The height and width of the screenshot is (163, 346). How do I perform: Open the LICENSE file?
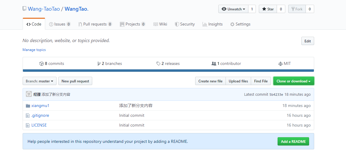(x=39, y=125)
